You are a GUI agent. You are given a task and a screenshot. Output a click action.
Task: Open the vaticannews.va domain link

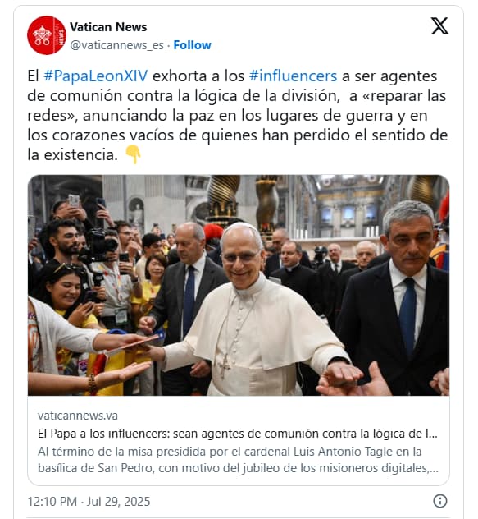pyautogui.click(x=78, y=416)
